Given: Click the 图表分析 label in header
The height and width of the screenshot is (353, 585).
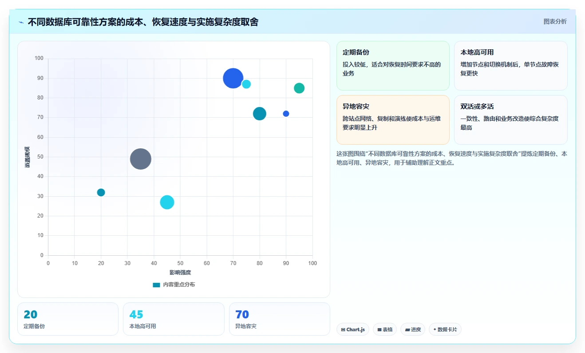Looking at the screenshot, I should click(x=555, y=21).
